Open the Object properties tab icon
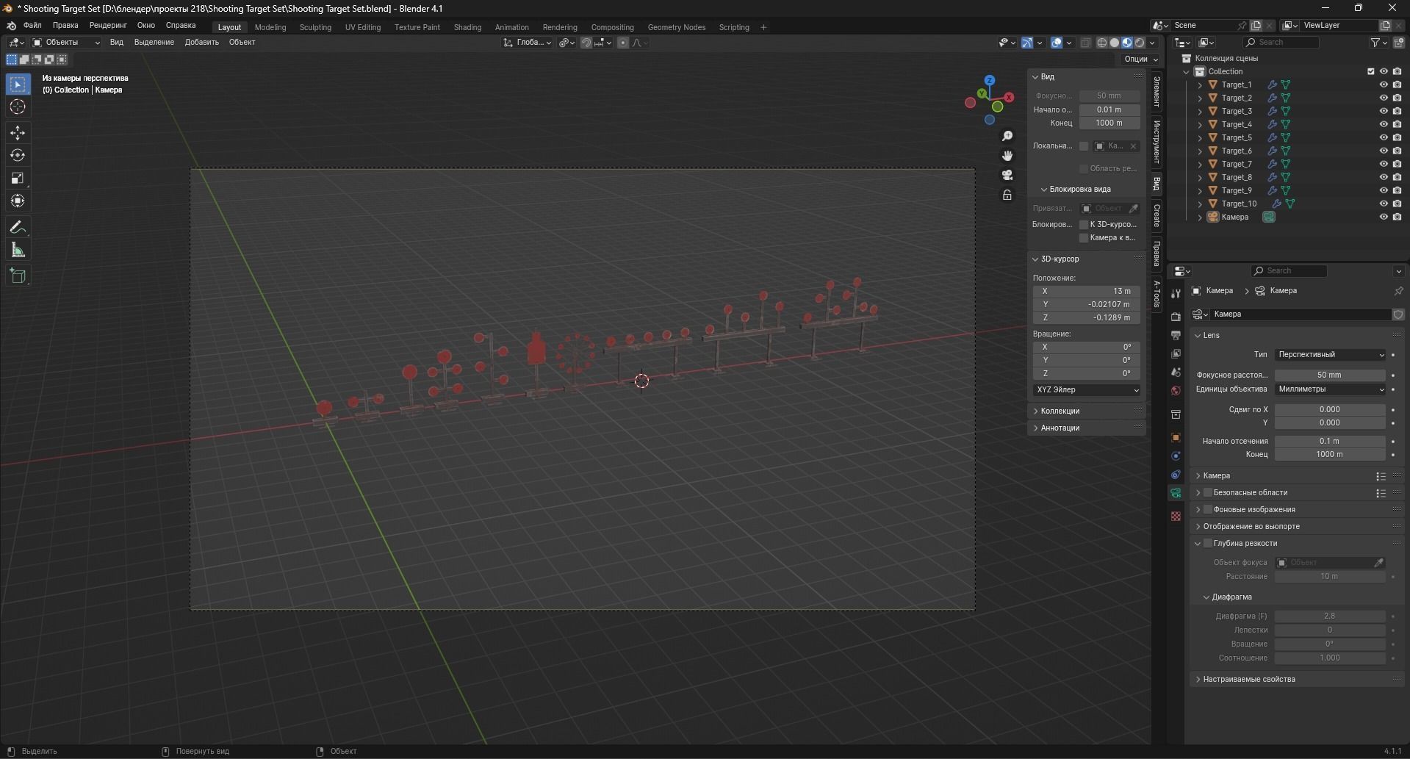The width and height of the screenshot is (1410, 759). (1176, 437)
